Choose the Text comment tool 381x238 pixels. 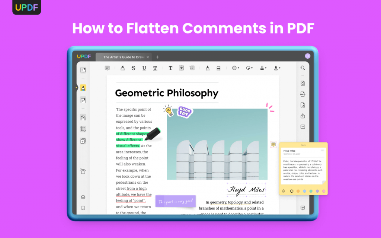point(170,68)
